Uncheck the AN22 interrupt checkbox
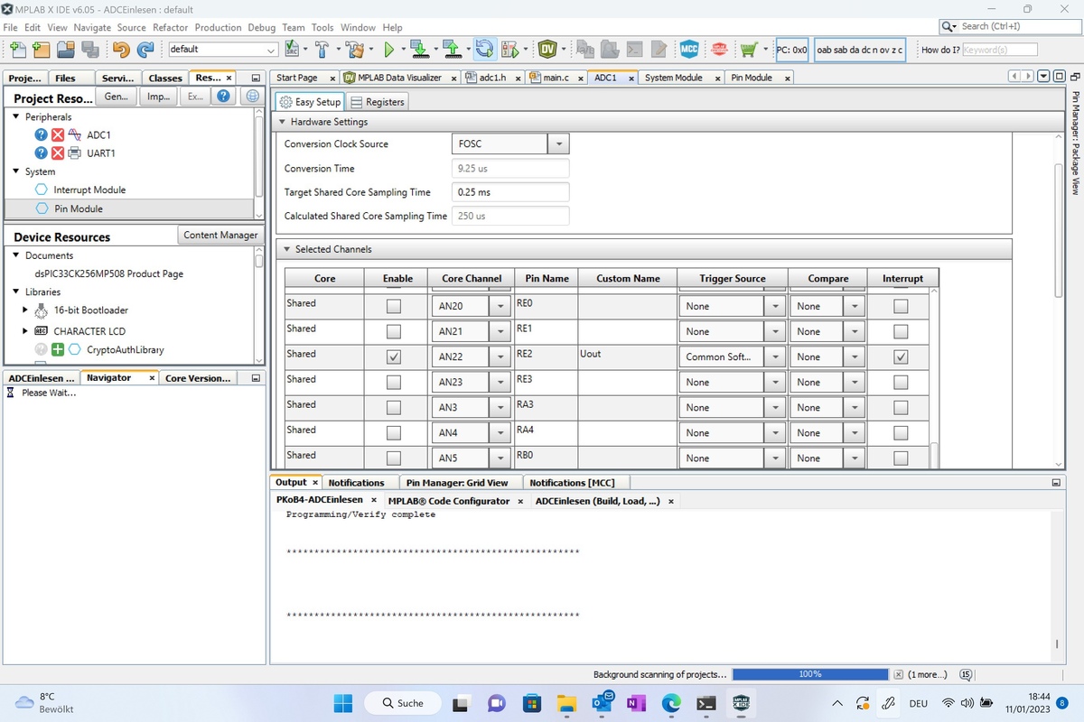 click(901, 357)
